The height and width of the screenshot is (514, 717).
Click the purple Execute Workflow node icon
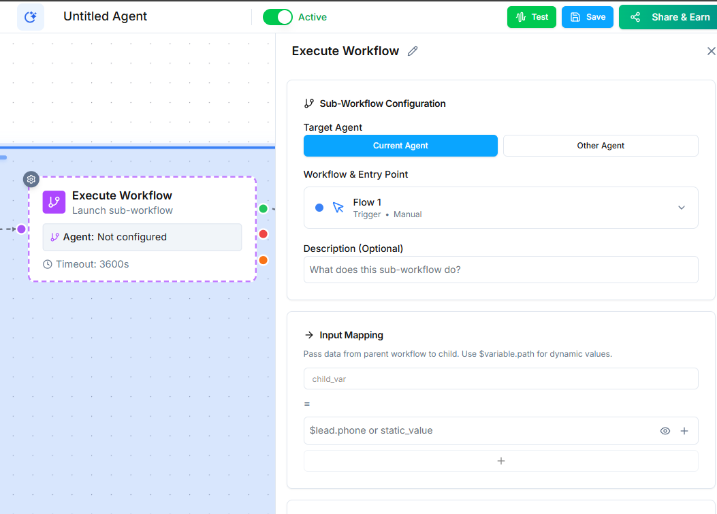tap(54, 202)
